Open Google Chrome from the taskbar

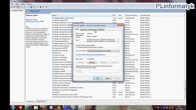tap(58, 108)
